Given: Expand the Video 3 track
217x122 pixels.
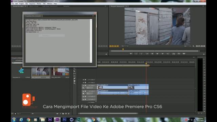Looking at the screenshot, I should click(89, 80).
